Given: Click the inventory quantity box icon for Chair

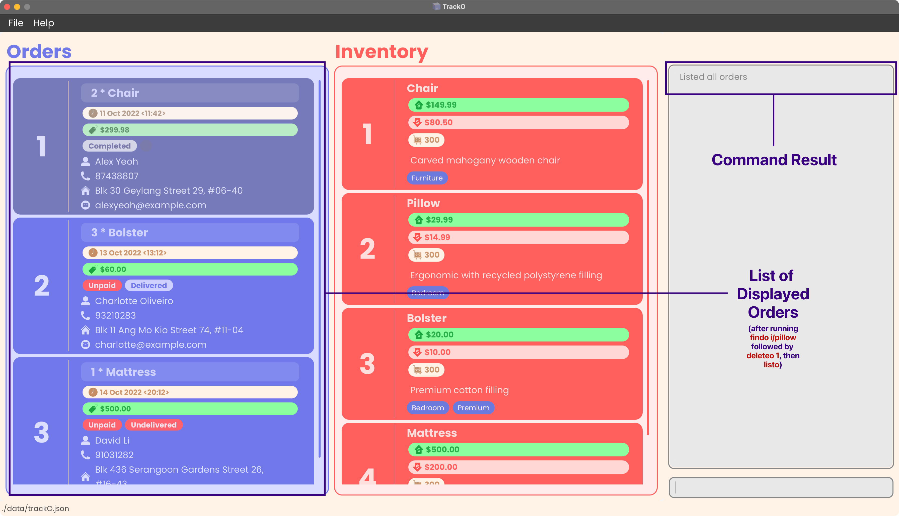Looking at the screenshot, I should (417, 139).
